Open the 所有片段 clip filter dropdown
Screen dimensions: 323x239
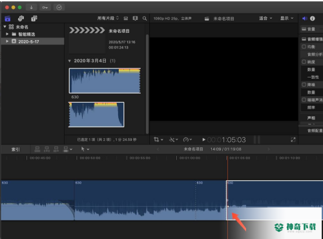coord(108,18)
